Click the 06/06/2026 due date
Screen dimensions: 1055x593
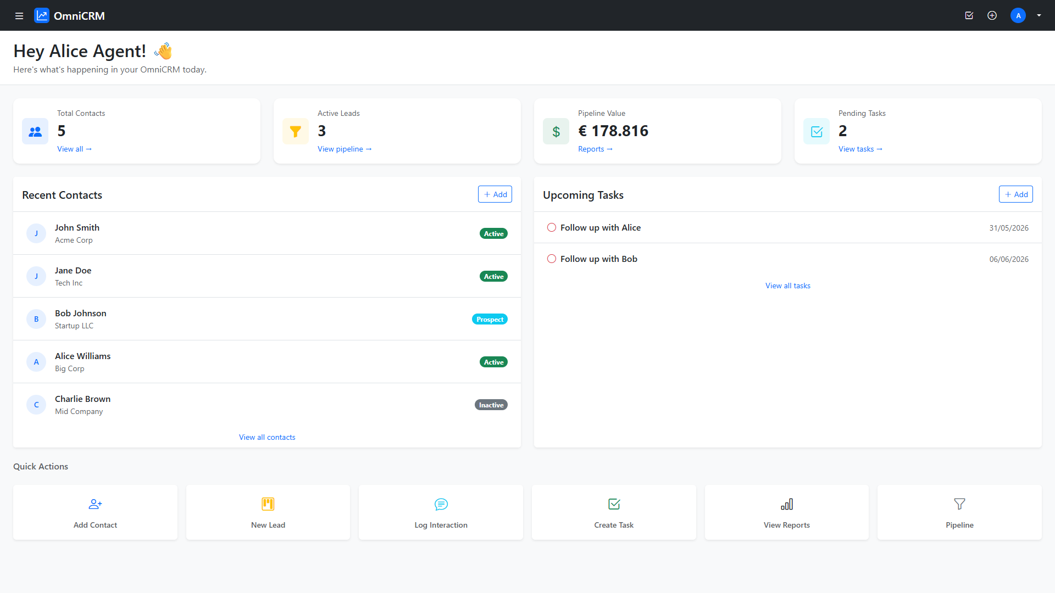(x=1009, y=259)
